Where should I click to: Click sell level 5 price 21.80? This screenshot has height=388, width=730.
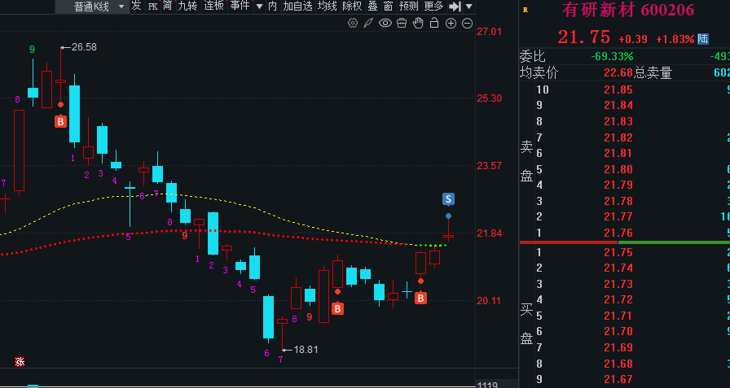[618, 169]
